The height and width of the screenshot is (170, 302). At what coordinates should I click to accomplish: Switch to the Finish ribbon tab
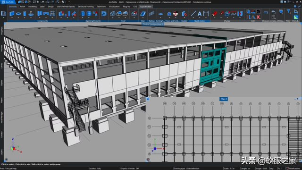click(23, 7)
